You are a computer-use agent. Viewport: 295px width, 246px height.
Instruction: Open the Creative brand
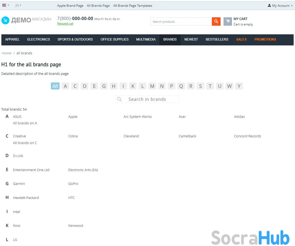pos(19,136)
